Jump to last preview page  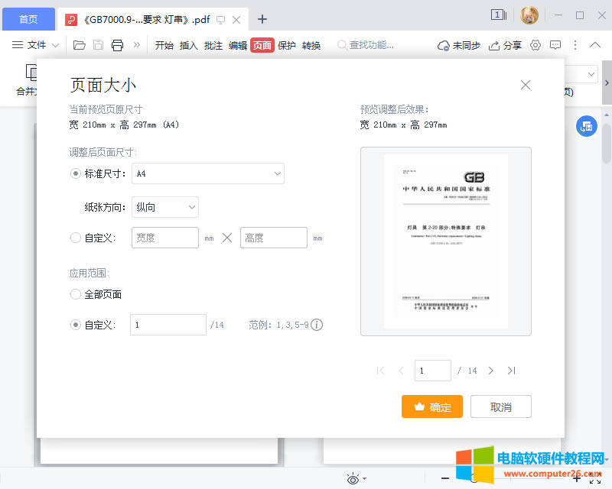pyautogui.click(x=512, y=371)
